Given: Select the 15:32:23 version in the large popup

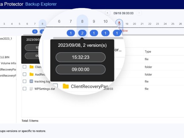Looking at the screenshot, I should 80,57.
